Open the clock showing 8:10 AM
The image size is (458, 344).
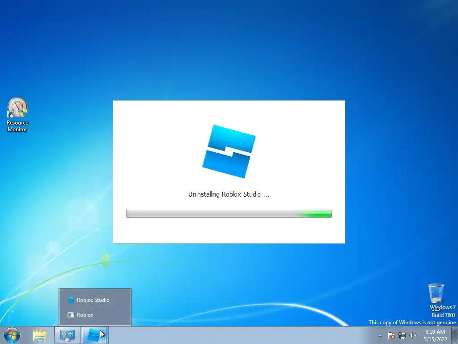click(435, 335)
